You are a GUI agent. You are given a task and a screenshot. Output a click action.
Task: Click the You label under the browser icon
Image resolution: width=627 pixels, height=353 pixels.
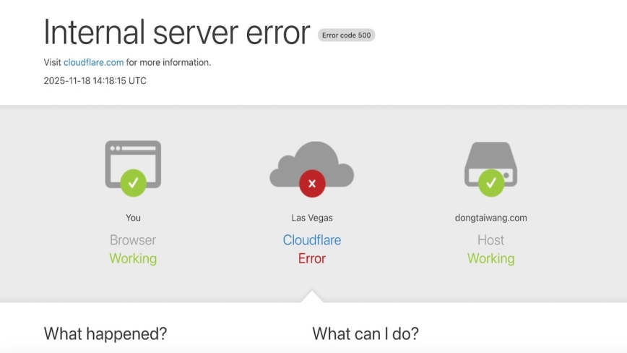(x=133, y=218)
